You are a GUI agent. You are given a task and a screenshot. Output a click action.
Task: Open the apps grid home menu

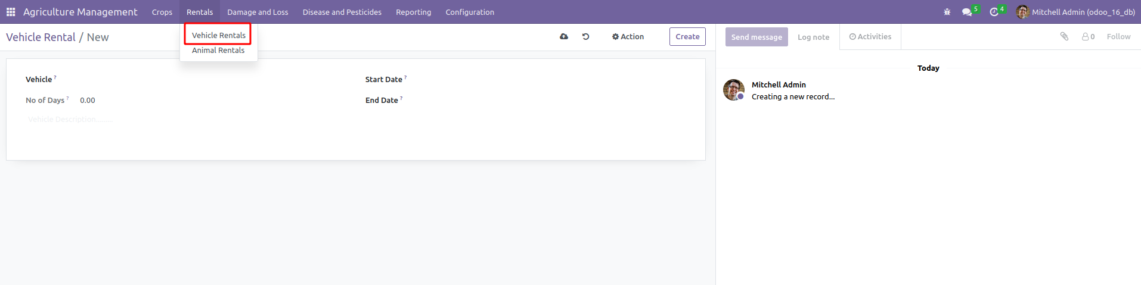click(11, 12)
